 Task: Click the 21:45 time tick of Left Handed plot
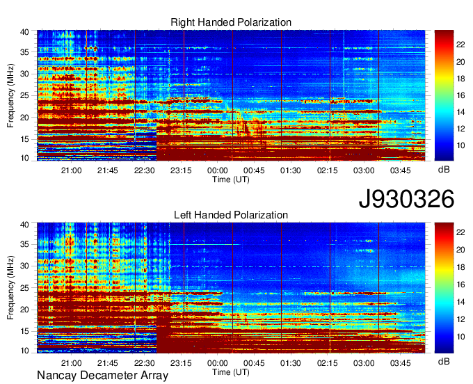pos(107,363)
